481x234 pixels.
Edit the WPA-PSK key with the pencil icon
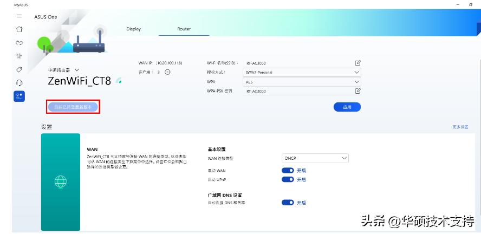point(357,91)
